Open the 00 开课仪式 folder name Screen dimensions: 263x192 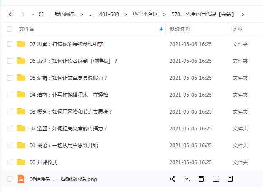(43, 162)
